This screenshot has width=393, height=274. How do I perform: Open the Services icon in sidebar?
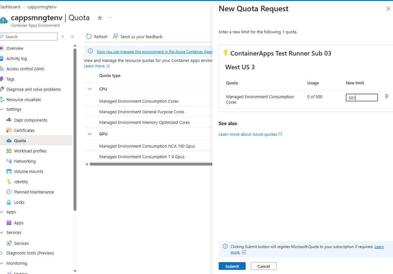9,243
